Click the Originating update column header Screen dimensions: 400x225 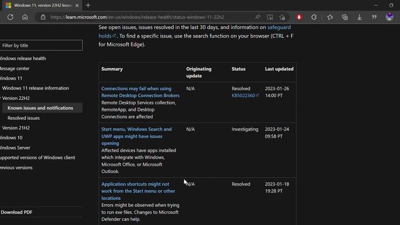tap(199, 72)
